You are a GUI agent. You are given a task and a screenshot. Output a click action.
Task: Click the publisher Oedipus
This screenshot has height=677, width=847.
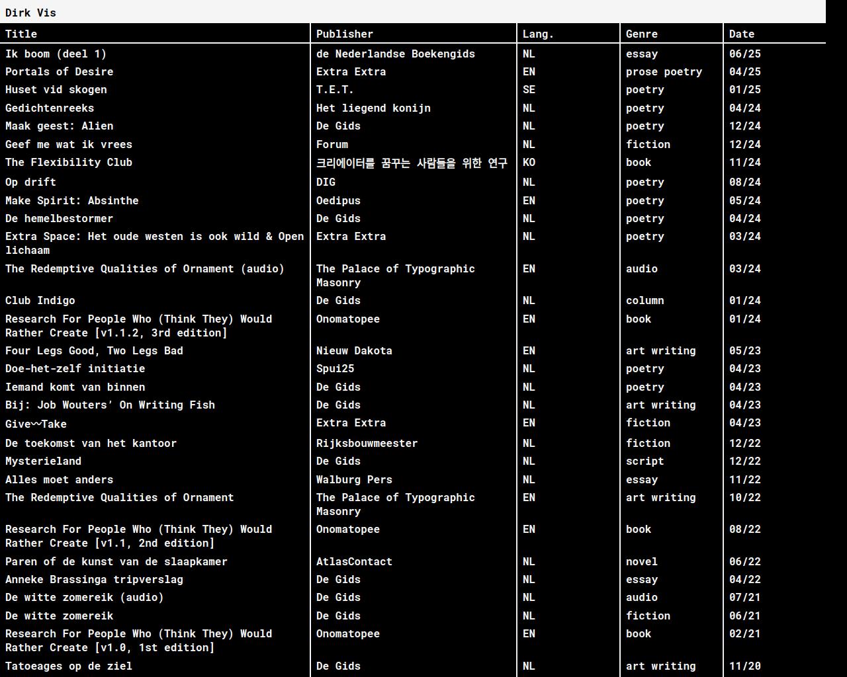point(338,200)
